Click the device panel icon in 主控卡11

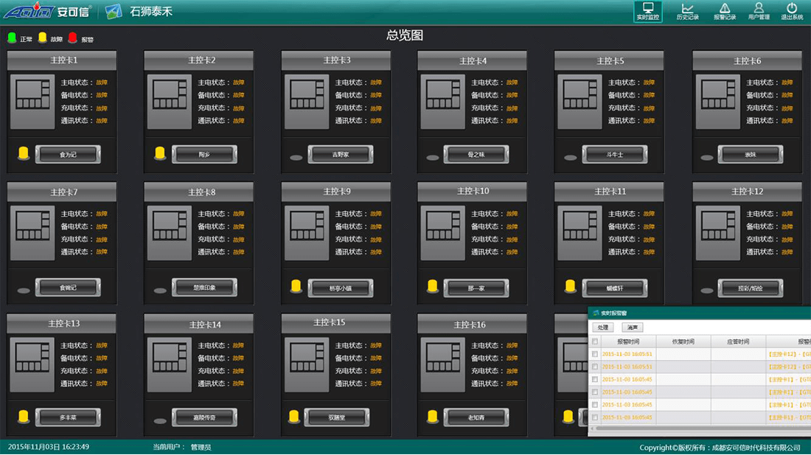(579, 233)
